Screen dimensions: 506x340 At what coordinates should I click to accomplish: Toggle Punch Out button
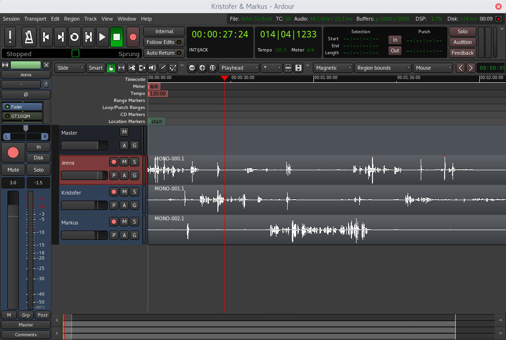pyautogui.click(x=395, y=51)
